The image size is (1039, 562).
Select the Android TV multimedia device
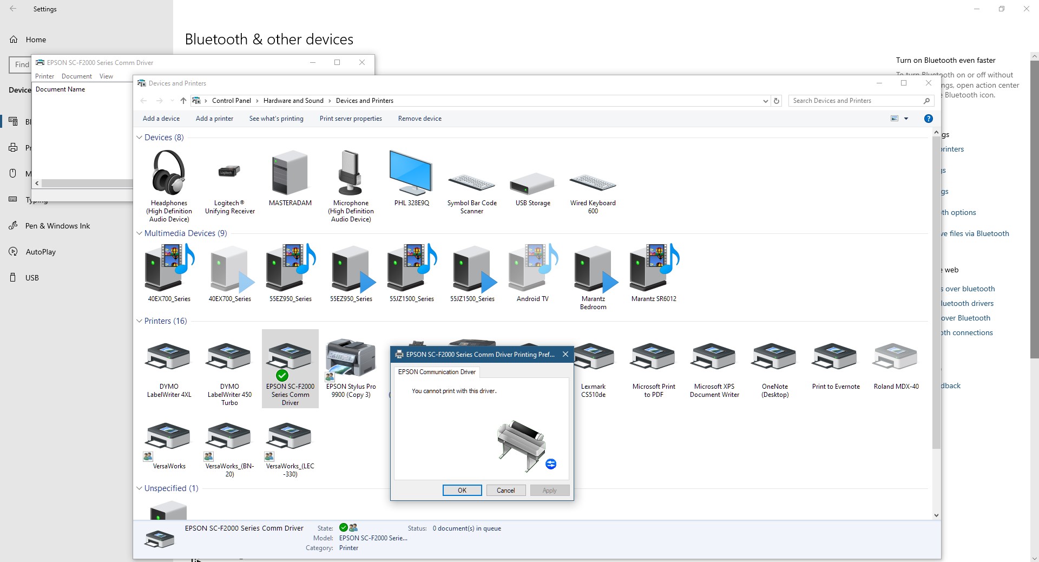pyautogui.click(x=533, y=273)
